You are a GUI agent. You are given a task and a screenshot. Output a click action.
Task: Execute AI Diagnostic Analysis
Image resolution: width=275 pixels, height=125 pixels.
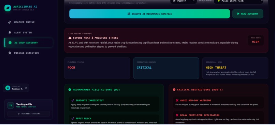[x=149, y=14]
